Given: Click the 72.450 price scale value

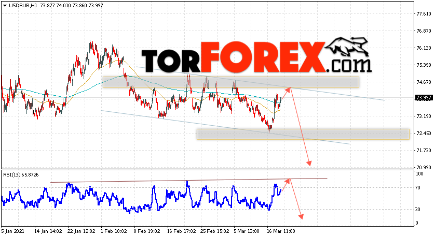Looking at the screenshot, I should pyautogui.click(x=424, y=134).
